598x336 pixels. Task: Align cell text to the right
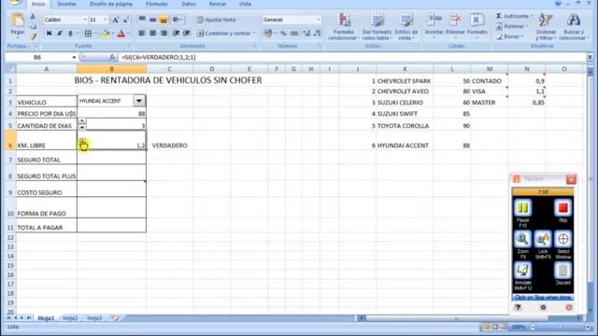tap(164, 34)
